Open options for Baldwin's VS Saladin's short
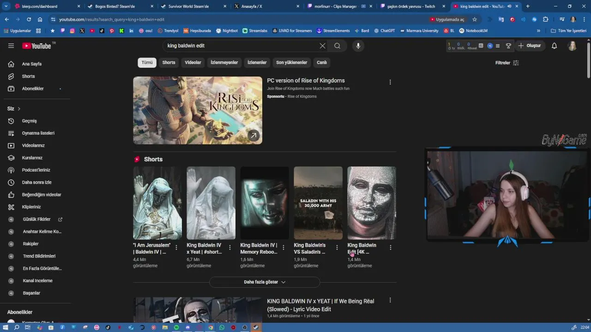Image resolution: width=591 pixels, height=332 pixels. (337, 248)
